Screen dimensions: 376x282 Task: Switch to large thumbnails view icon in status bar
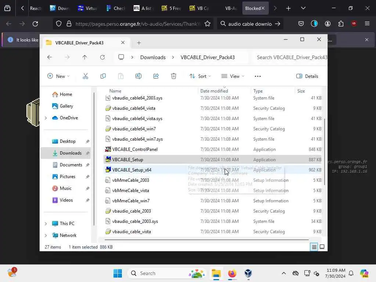coord(322,247)
